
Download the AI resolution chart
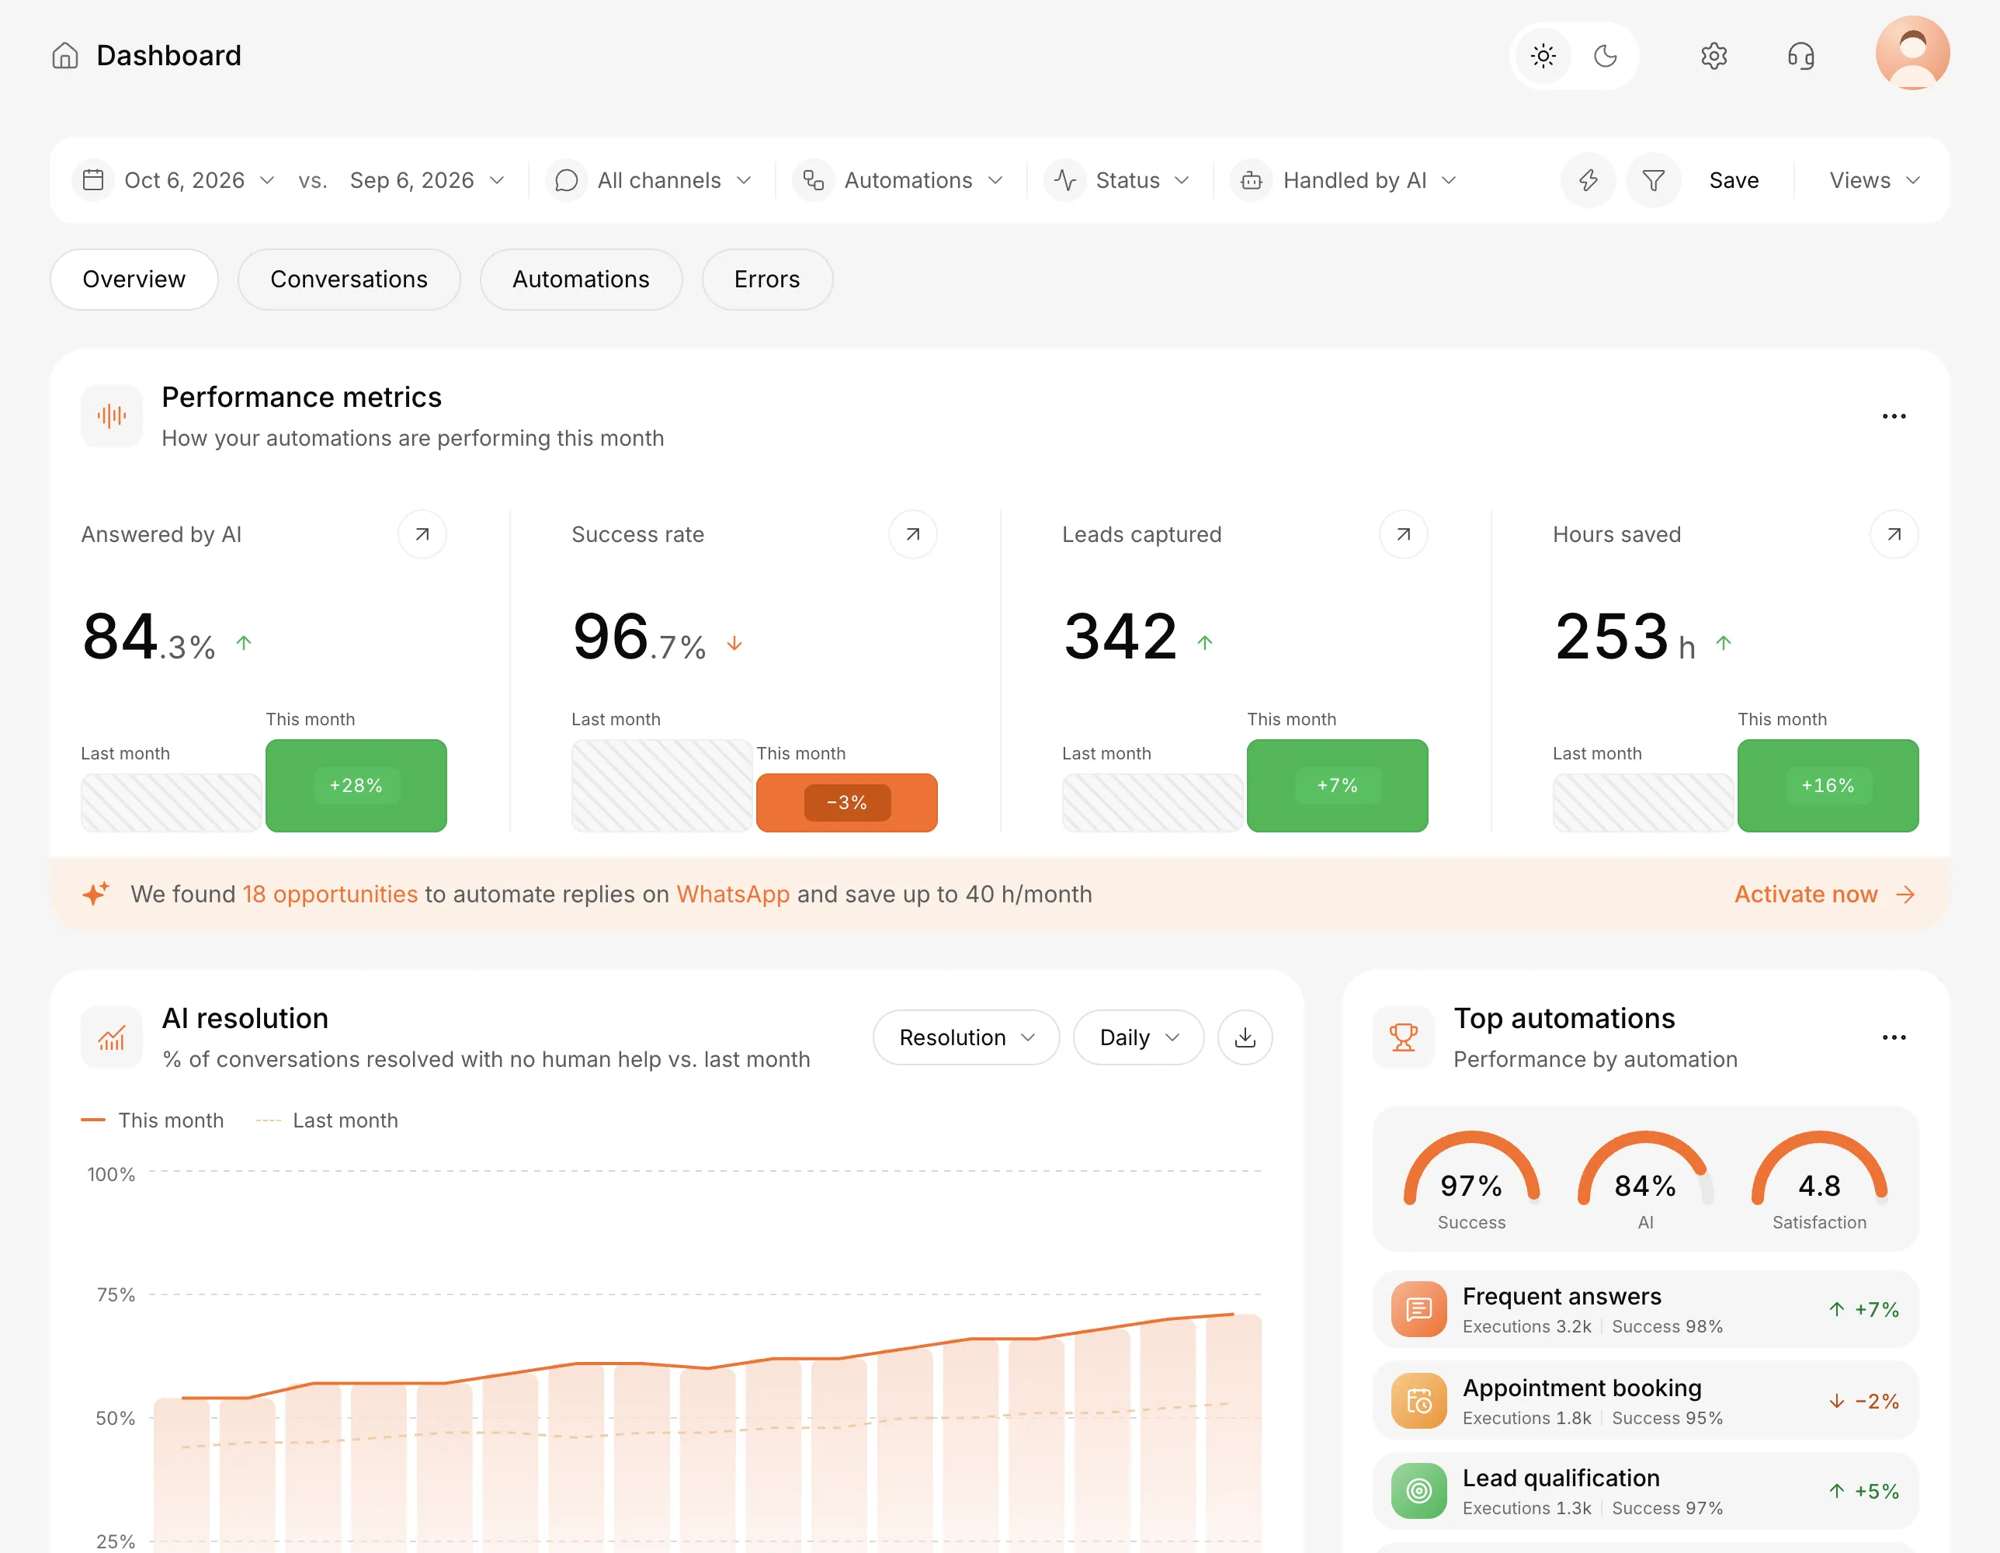pos(1245,1037)
